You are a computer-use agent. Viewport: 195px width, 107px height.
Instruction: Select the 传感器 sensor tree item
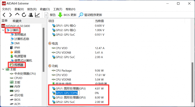tap(17, 65)
